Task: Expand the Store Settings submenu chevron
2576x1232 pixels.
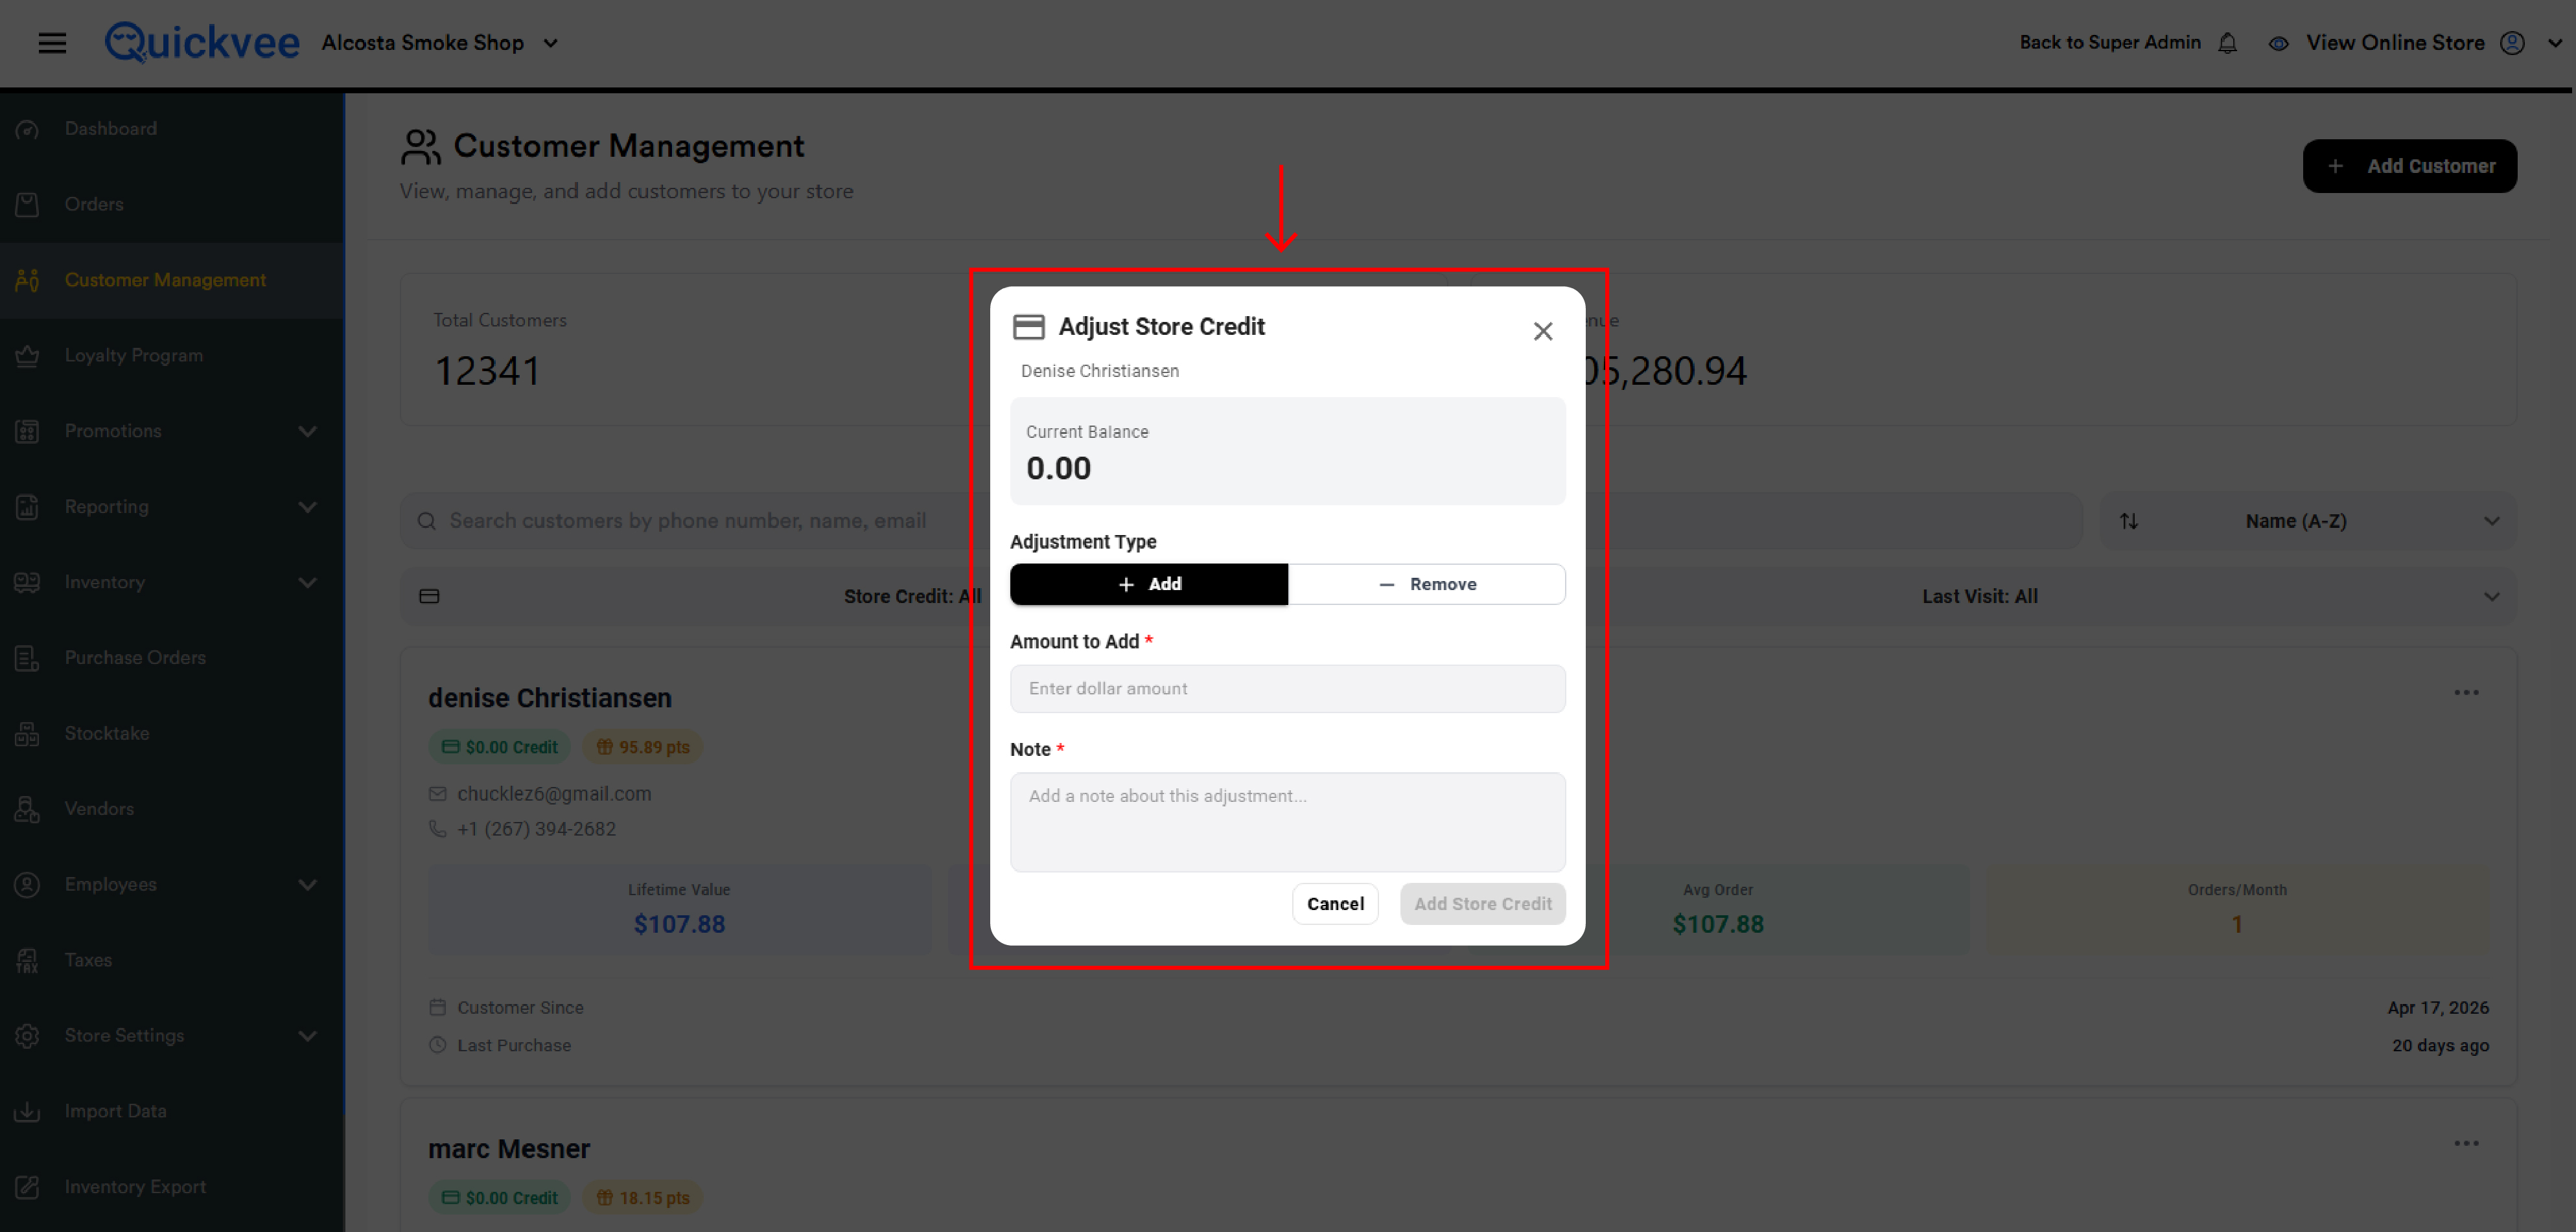Action: tap(308, 1036)
